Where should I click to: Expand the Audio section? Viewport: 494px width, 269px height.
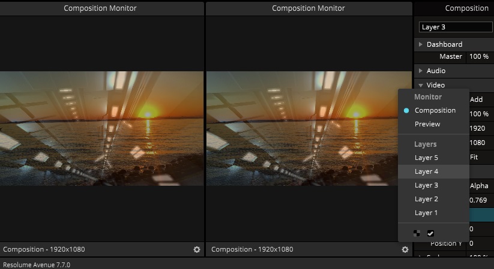pos(421,71)
